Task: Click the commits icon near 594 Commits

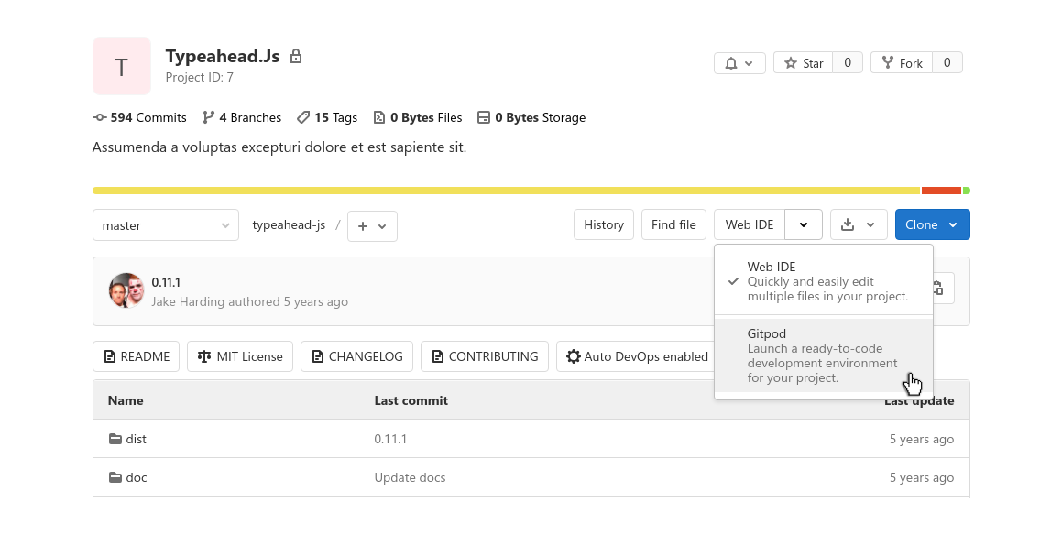Action: (99, 117)
